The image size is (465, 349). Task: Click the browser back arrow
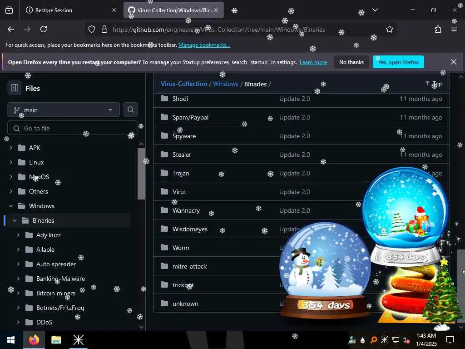[11, 29]
